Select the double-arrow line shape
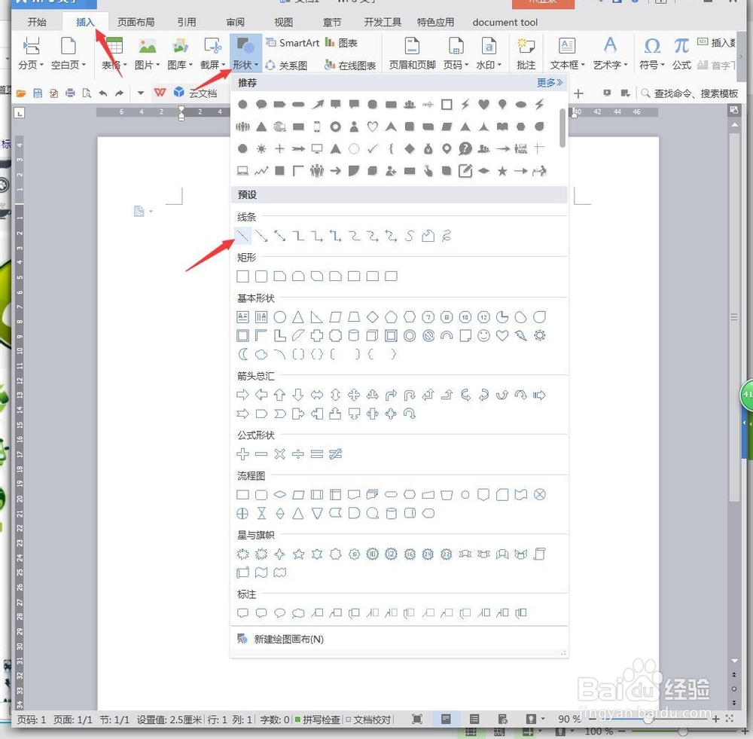The height and width of the screenshot is (739, 753). click(280, 236)
